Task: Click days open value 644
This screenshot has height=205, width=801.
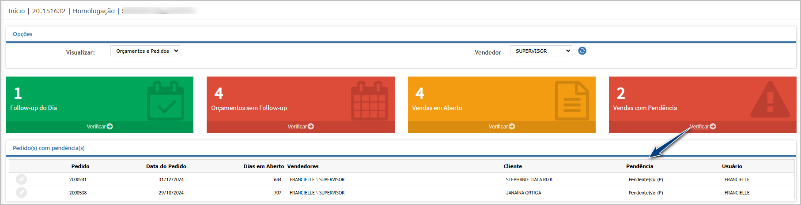Action: [x=278, y=179]
